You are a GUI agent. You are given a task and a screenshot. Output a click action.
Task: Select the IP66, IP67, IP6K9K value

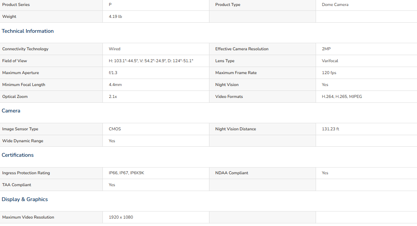click(126, 173)
